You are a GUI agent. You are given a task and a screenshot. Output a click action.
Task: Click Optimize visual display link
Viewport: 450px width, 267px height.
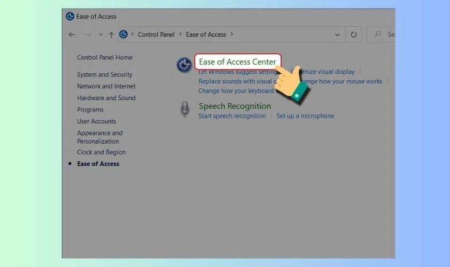coord(323,72)
